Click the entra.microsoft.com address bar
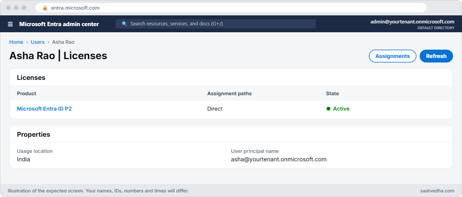This screenshot has width=462, height=197. point(231,8)
